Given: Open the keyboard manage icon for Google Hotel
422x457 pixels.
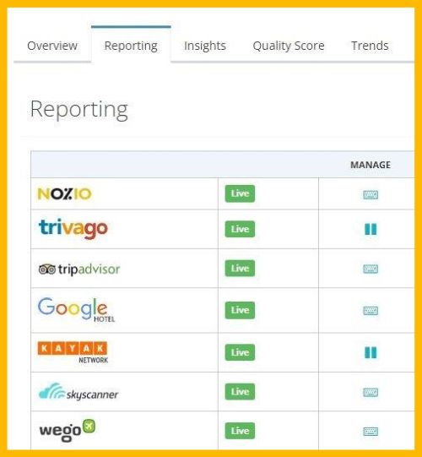Looking at the screenshot, I should click(x=371, y=311).
